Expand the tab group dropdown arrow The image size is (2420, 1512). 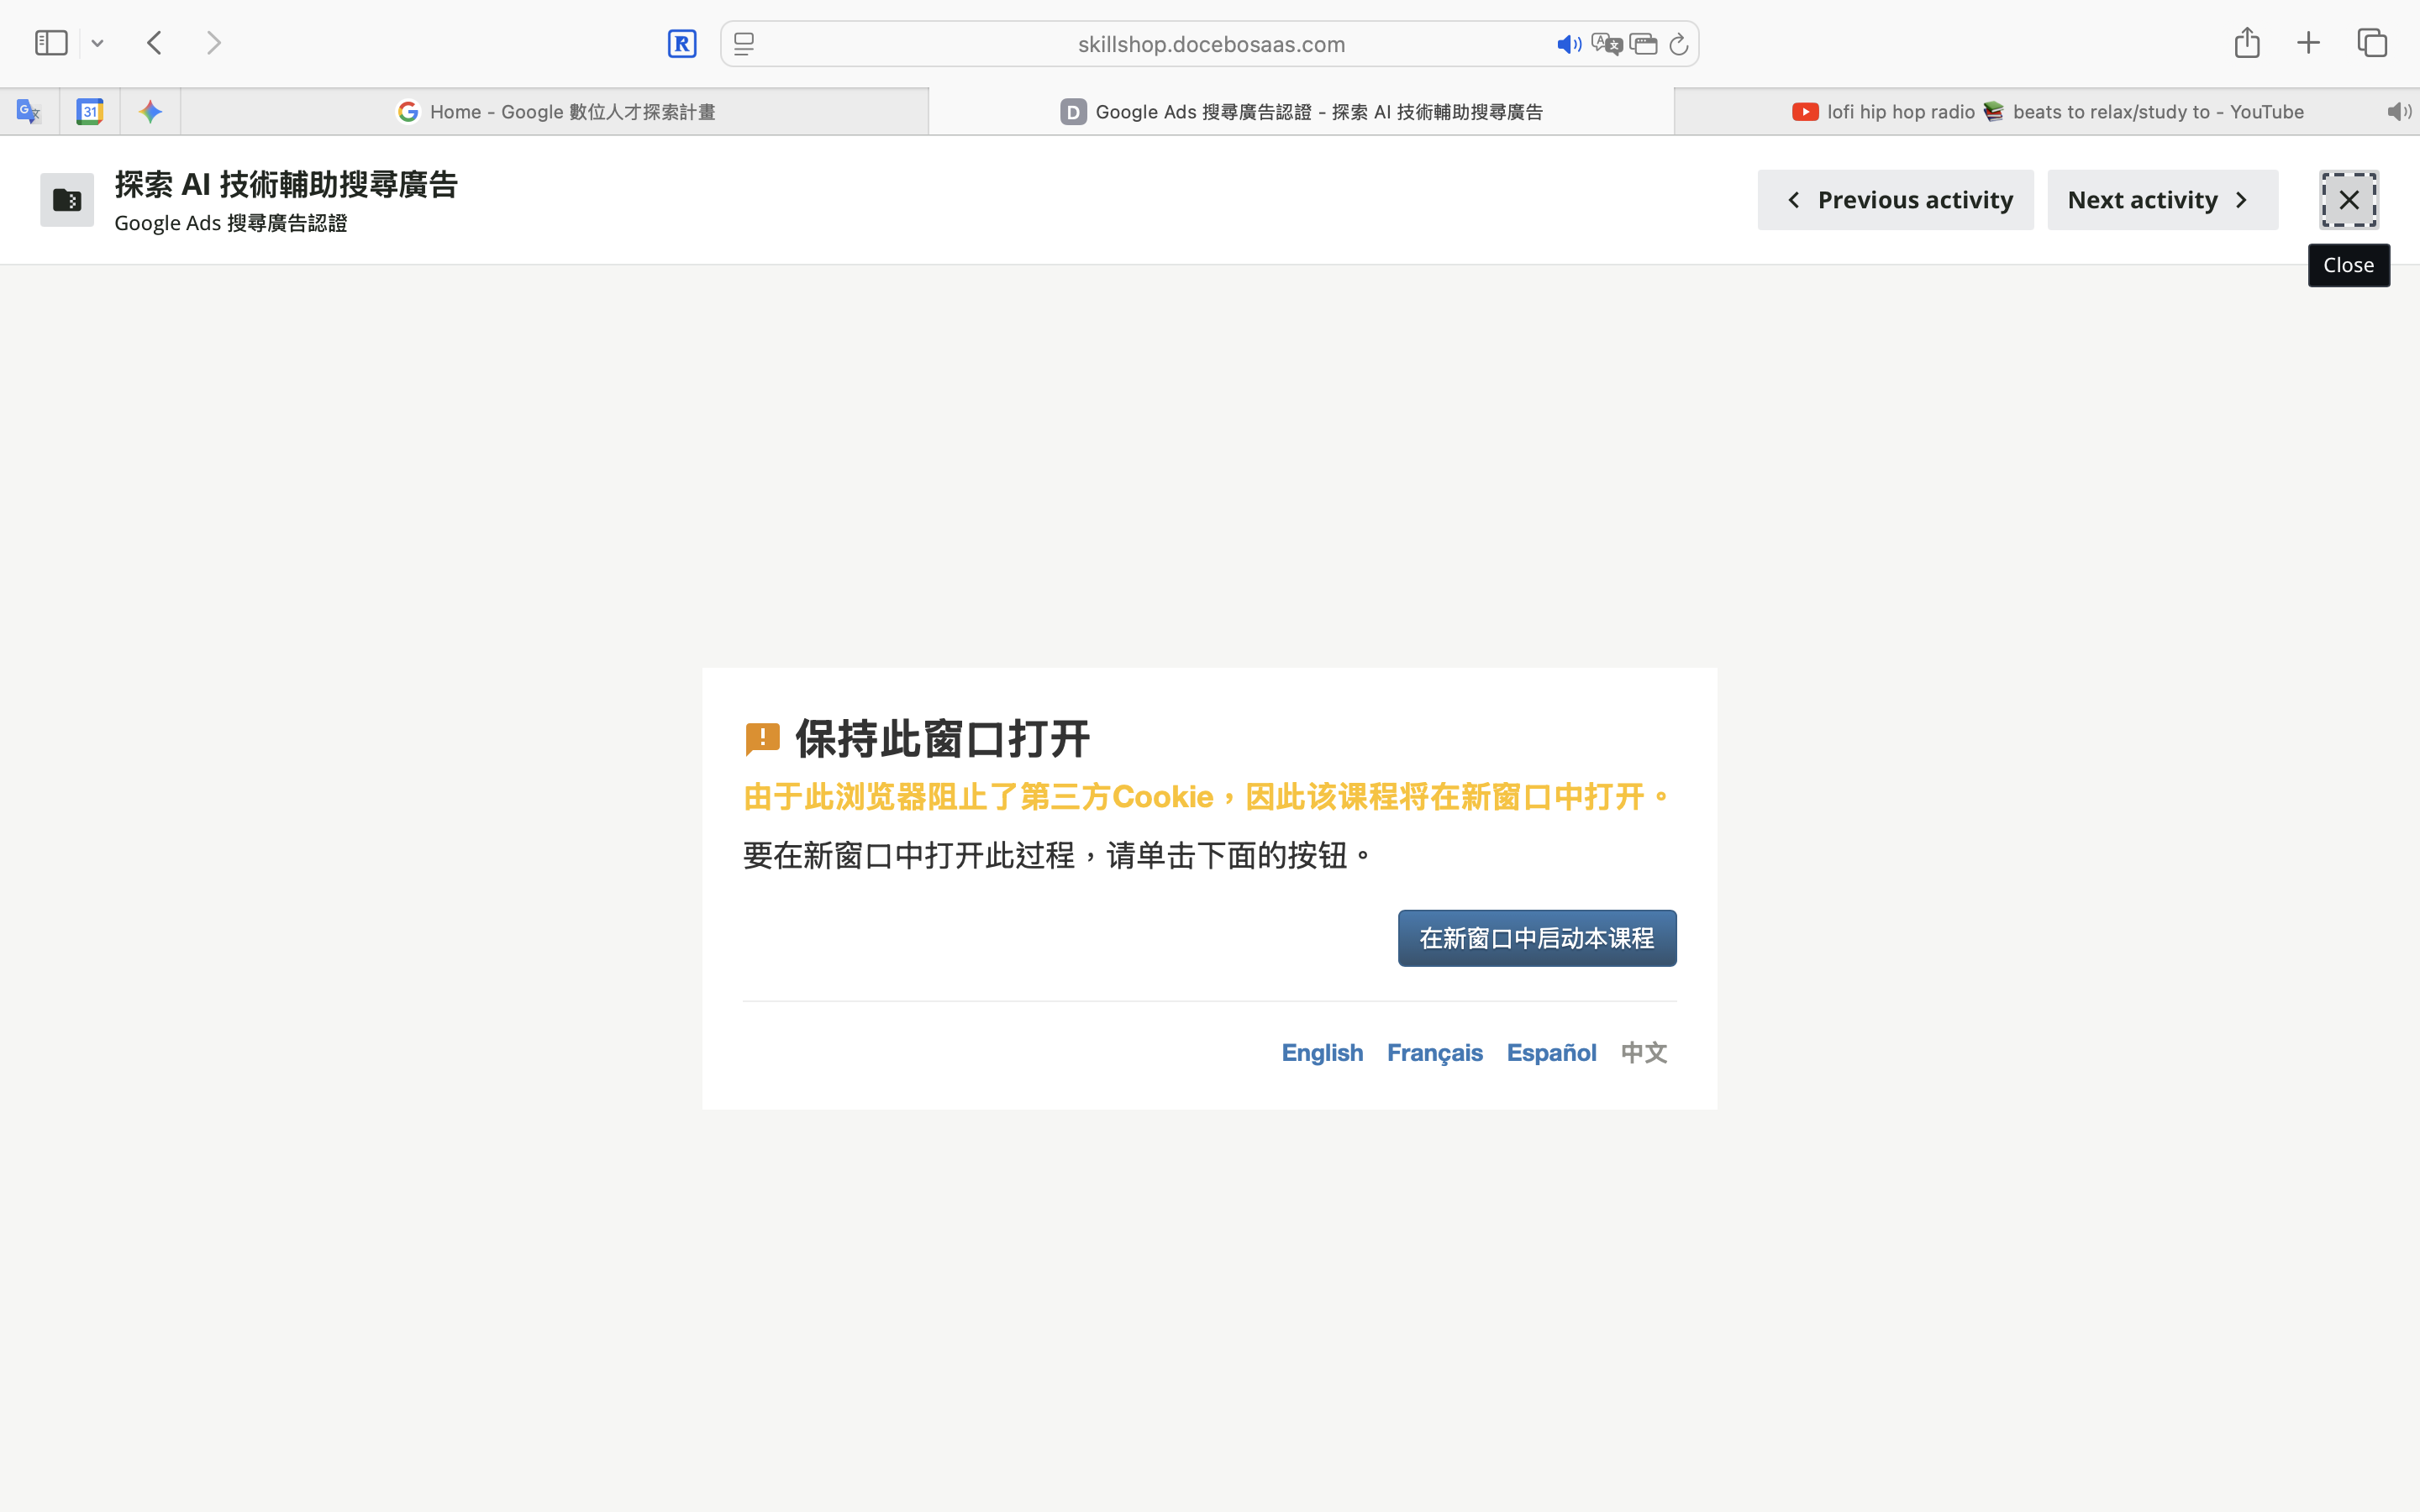pyautogui.click(x=98, y=44)
